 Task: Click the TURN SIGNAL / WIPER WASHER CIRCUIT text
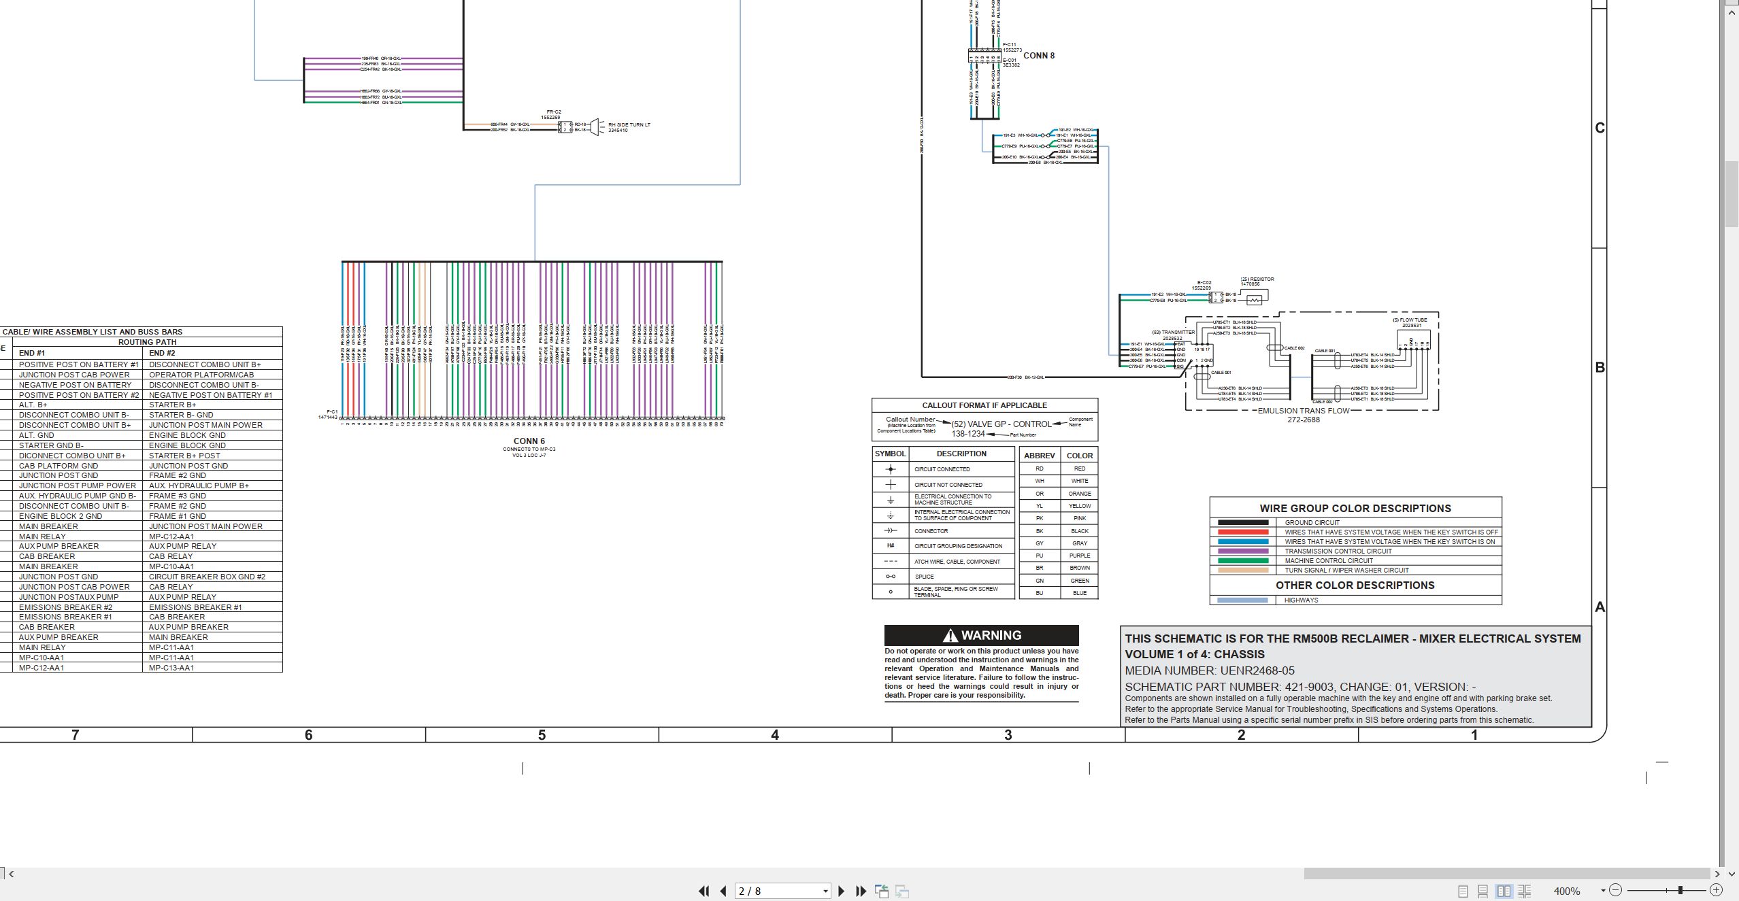1346,571
